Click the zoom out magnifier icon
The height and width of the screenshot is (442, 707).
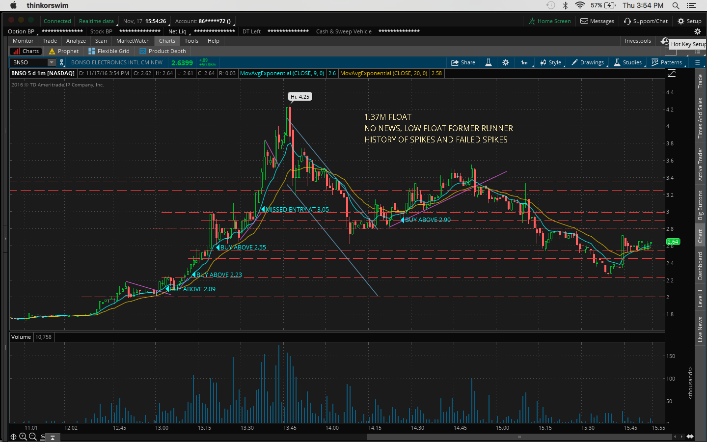pos(32,437)
